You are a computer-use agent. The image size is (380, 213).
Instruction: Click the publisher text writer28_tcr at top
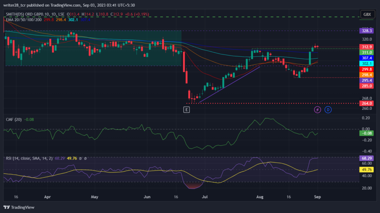point(15,5)
